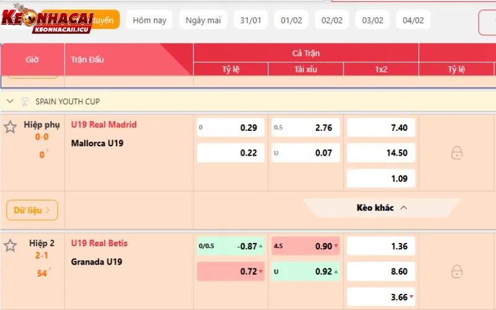This screenshot has width=496, height=310.
Task: Collapse the Kèo khác panel
Action: click(x=381, y=208)
